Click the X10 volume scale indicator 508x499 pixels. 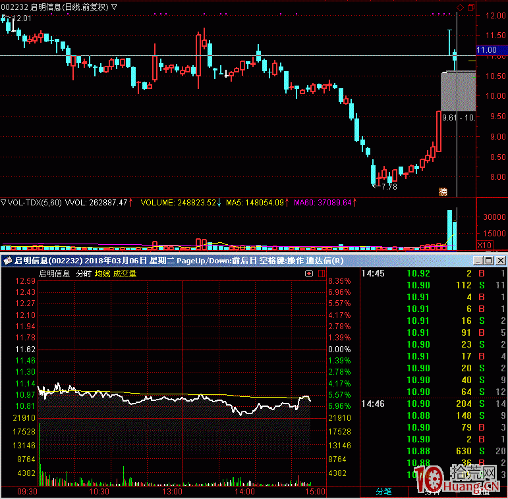tap(484, 245)
